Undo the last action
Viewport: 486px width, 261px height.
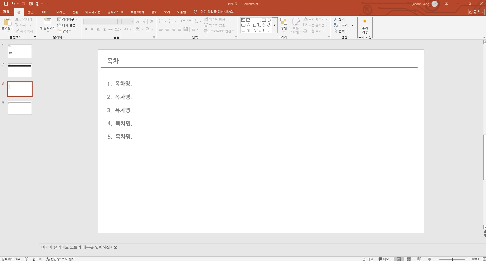[13, 4]
